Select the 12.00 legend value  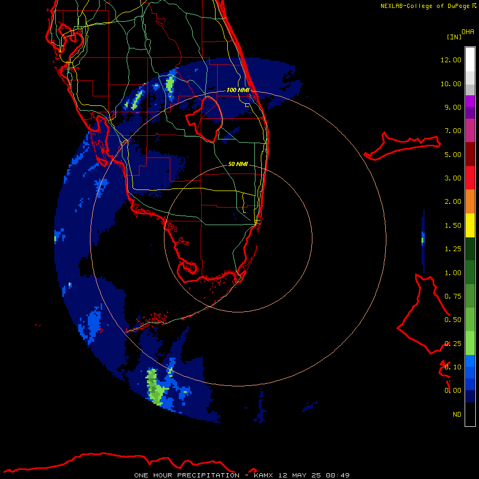[451, 60]
